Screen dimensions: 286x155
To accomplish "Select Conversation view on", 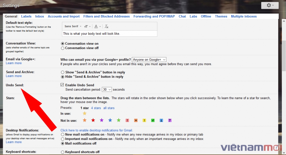I will pos(63,44).
